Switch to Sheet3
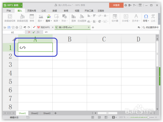This screenshot has width=163, height=122. pos(47,113)
